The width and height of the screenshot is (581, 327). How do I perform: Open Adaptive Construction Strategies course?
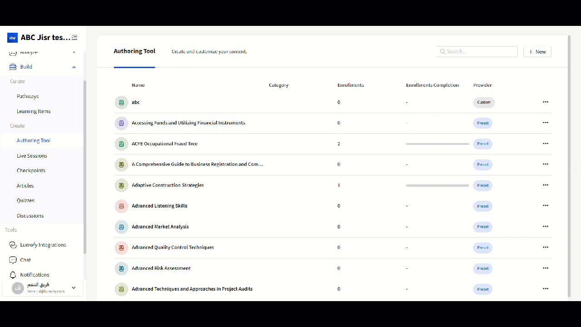coord(167,185)
